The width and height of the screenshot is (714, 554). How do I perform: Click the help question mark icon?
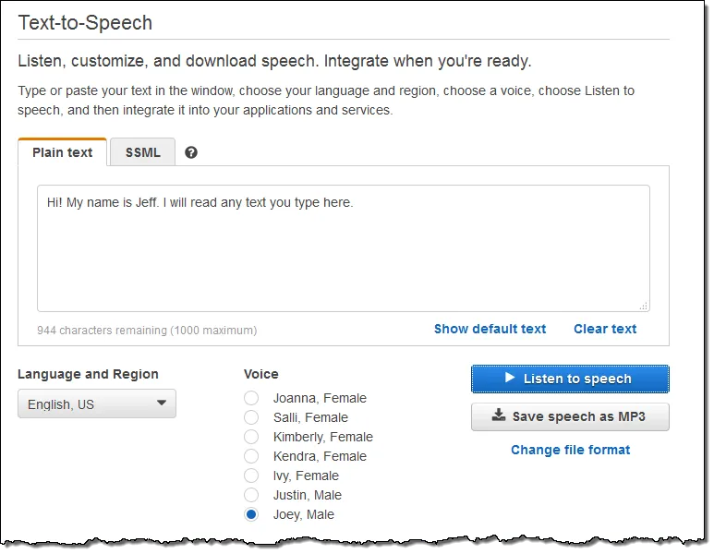coord(191,152)
